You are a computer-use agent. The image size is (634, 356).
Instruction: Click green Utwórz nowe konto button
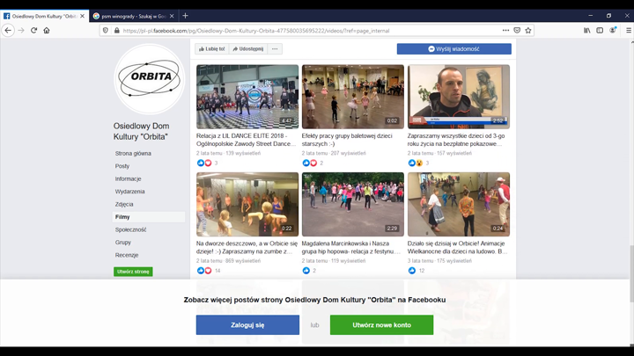tap(381, 324)
